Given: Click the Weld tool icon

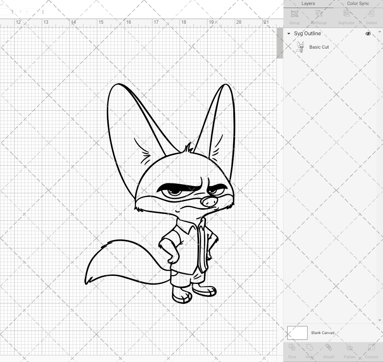Looking at the screenshot, I should pos(309,347).
